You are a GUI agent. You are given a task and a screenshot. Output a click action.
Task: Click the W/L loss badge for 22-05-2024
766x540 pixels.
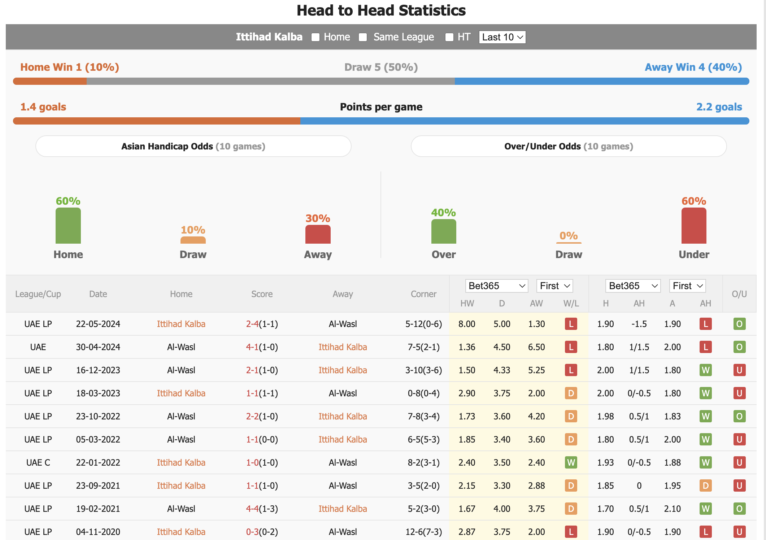571,324
